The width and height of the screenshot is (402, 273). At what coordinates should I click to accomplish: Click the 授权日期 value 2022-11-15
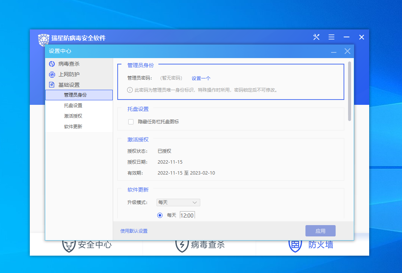(170, 162)
